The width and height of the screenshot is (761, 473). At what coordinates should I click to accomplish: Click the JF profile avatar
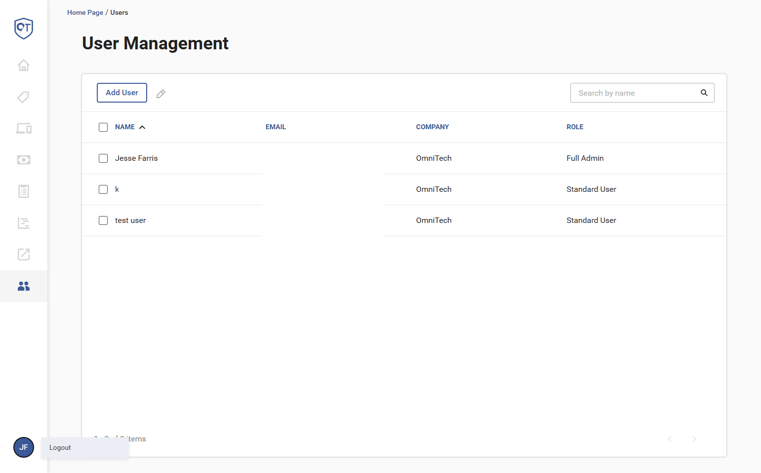[24, 447]
